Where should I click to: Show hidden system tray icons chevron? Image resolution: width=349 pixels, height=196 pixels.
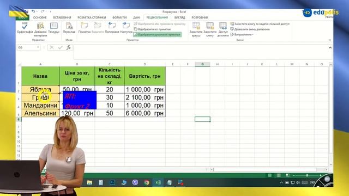(x=281, y=183)
